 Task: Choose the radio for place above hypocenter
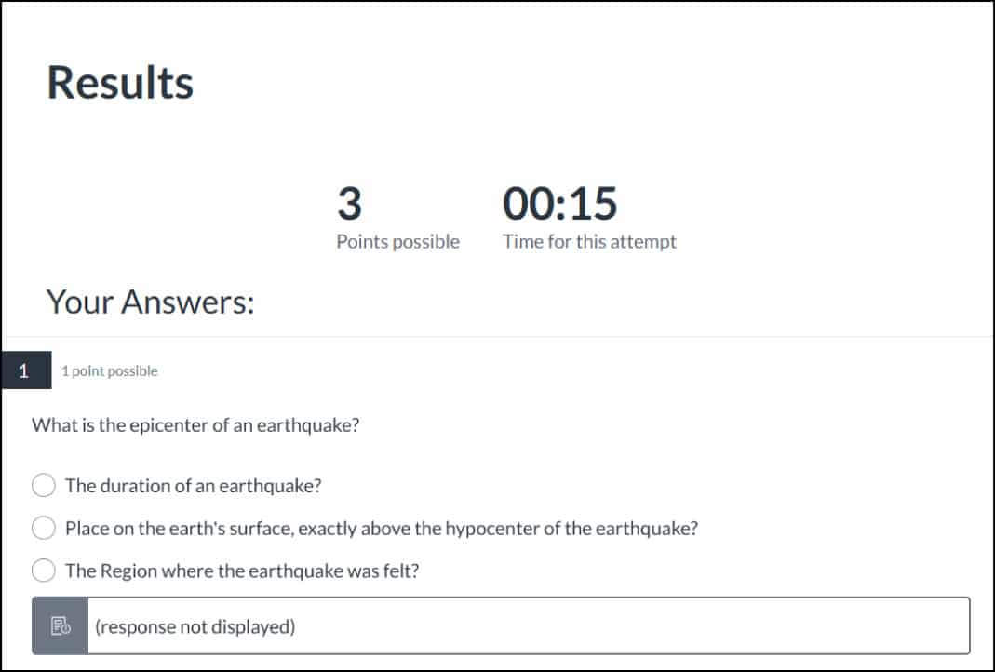[44, 528]
